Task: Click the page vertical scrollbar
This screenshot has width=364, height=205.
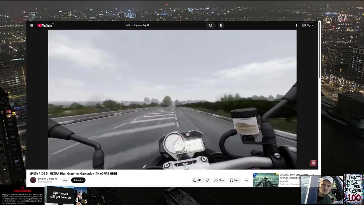Action: pyautogui.click(x=319, y=50)
